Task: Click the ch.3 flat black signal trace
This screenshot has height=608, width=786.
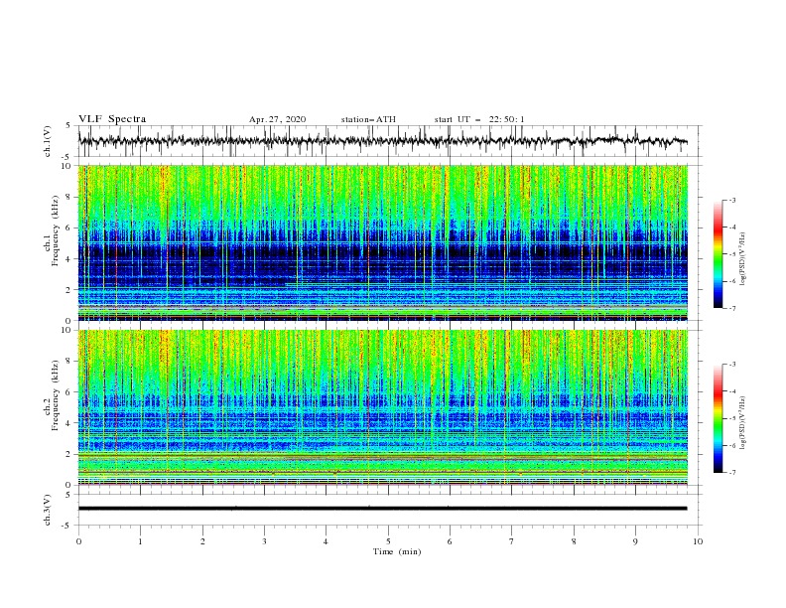Action: pos(382,509)
